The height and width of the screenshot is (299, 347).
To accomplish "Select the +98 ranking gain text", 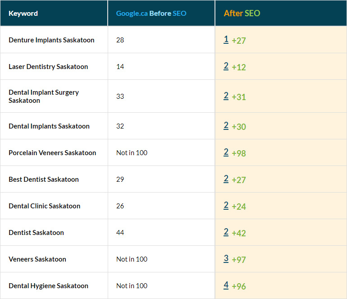I will coord(239,153).
